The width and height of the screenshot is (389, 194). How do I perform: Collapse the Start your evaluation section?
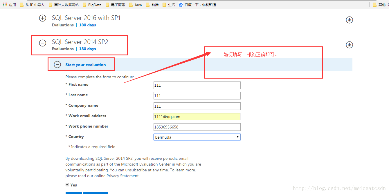tap(57, 64)
